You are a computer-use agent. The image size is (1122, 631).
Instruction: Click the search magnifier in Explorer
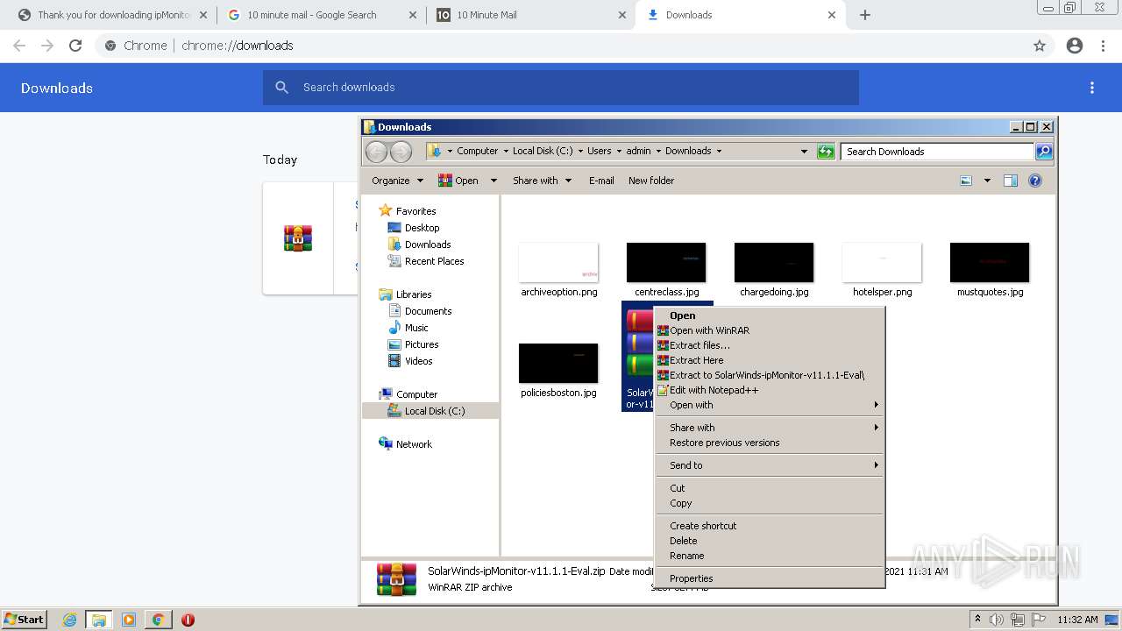point(1044,152)
